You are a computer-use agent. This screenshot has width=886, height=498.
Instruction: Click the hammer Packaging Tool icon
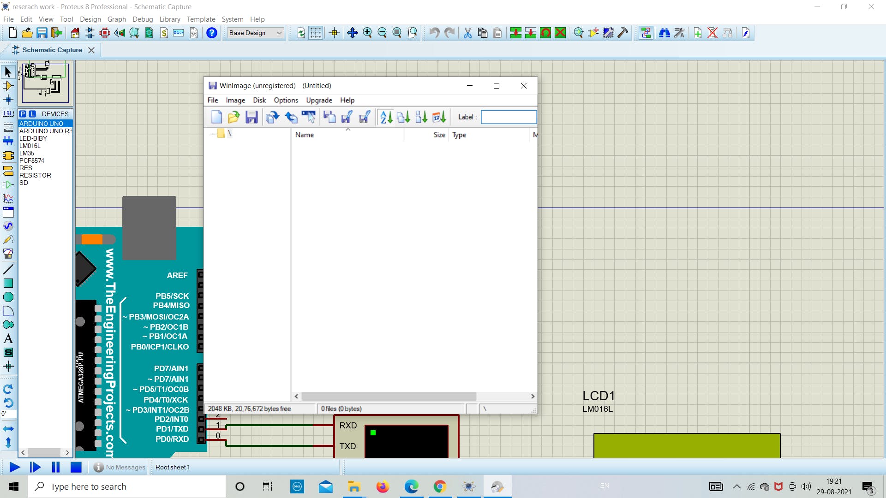tap(623, 33)
